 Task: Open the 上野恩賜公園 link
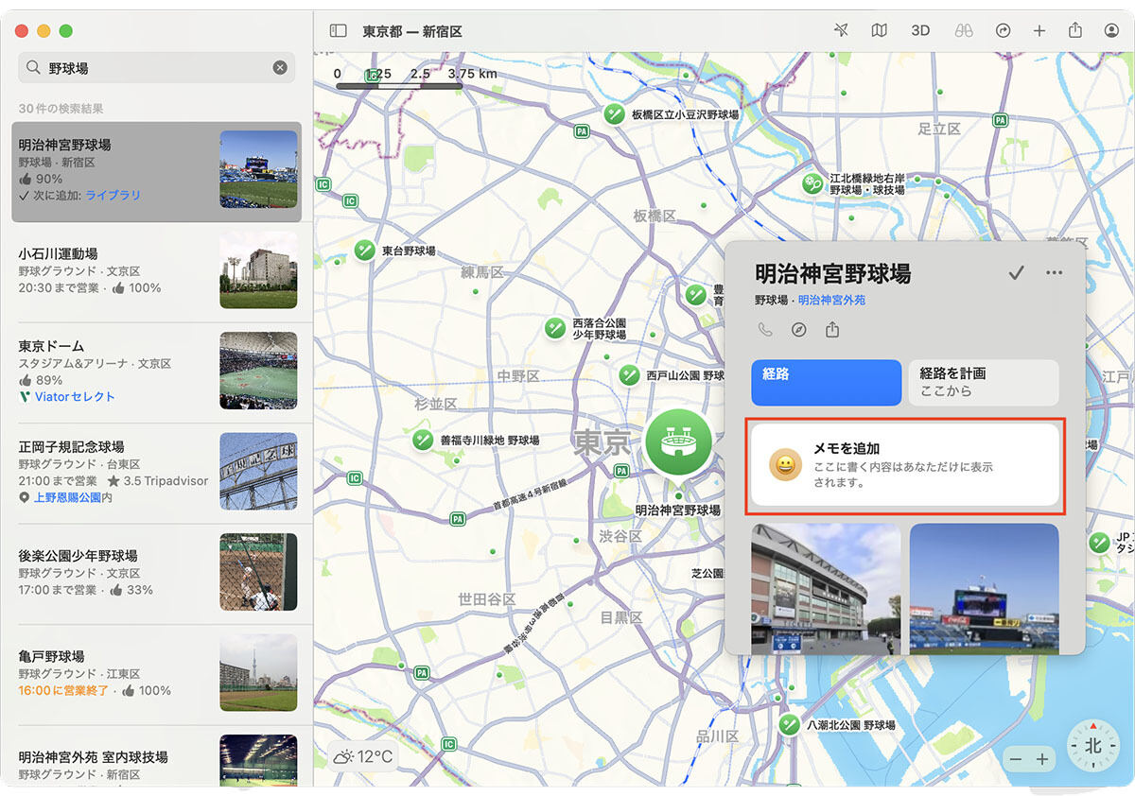[67, 497]
